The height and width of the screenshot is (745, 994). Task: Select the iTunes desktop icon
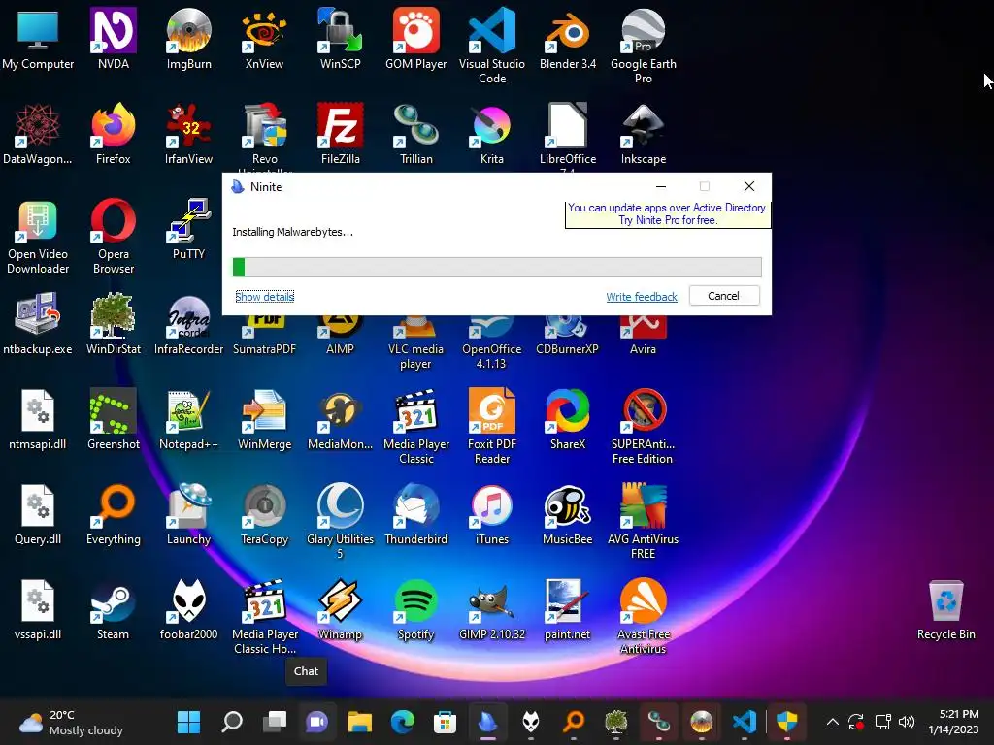tap(492, 514)
